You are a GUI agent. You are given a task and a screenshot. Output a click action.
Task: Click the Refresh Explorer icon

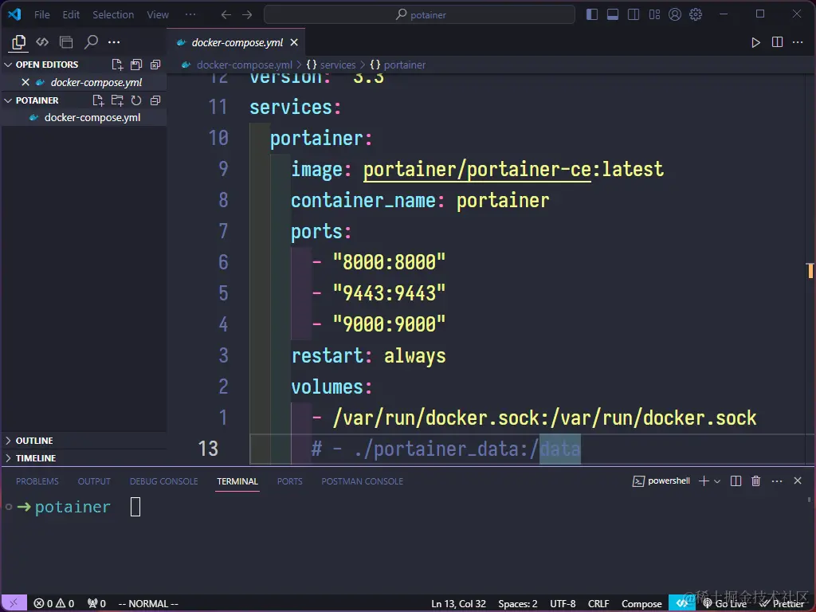pos(135,100)
